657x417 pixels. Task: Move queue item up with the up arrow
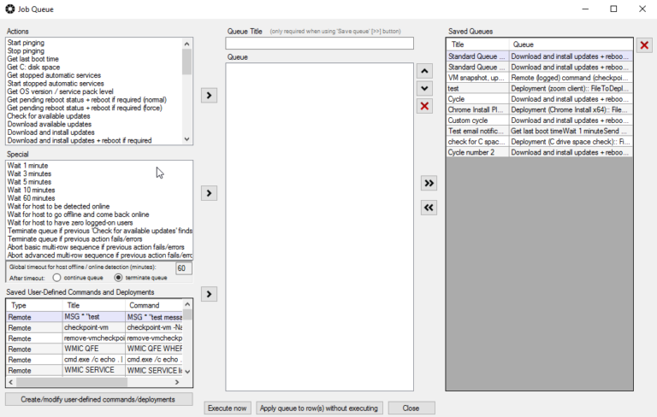(424, 71)
